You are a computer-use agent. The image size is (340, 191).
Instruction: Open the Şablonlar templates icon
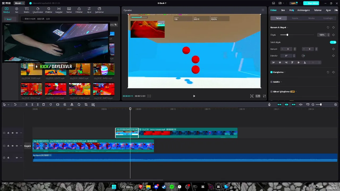99,10
